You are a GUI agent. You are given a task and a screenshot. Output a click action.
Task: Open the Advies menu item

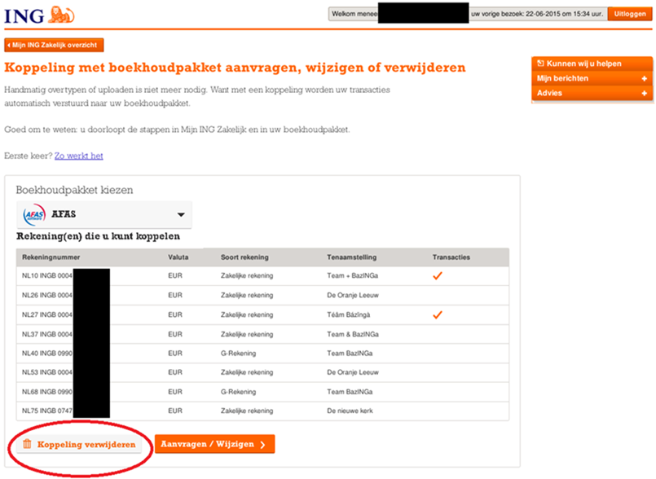592,94
